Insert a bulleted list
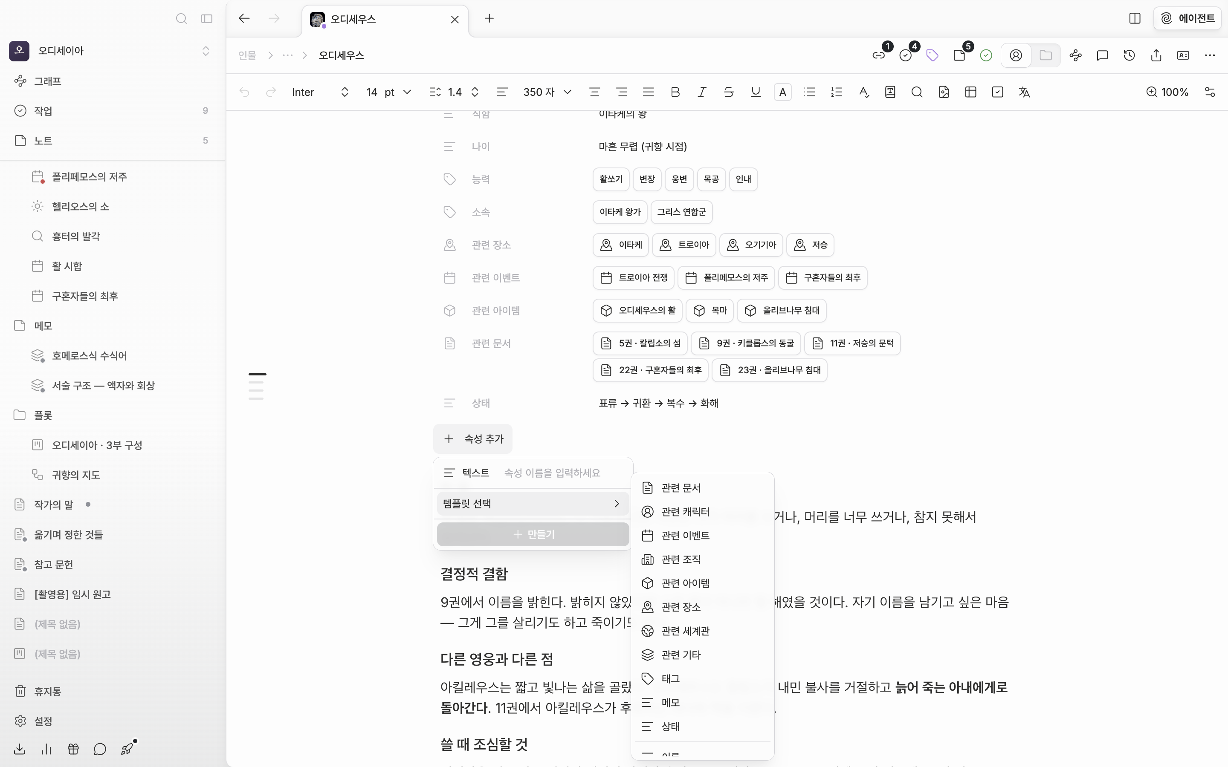The width and height of the screenshot is (1228, 767). pos(809,92)
